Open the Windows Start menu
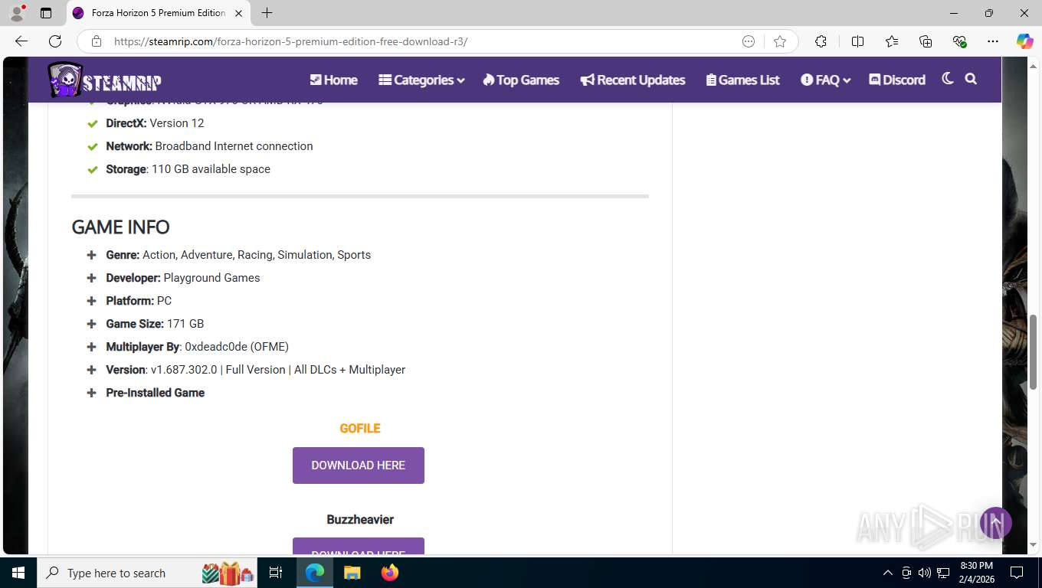Screen dimensions: 1042x588 (x=18, y=573)
